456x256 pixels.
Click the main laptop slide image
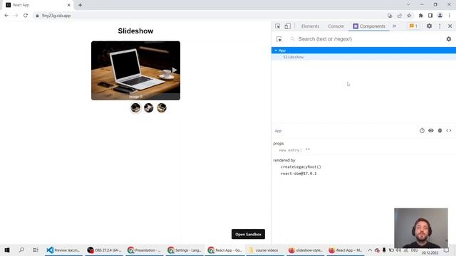[135, 70]
